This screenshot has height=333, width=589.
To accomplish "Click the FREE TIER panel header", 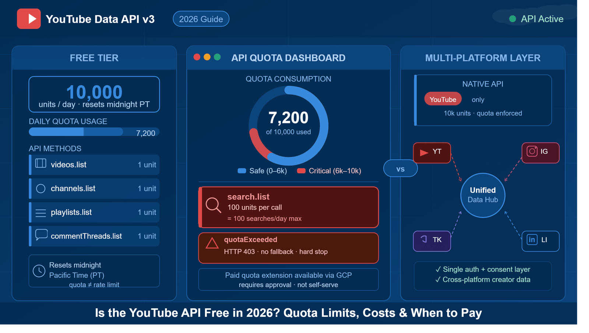I will coord(94,58).
